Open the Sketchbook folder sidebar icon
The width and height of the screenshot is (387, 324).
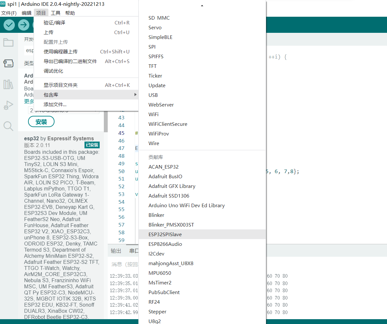pos(8,42)
